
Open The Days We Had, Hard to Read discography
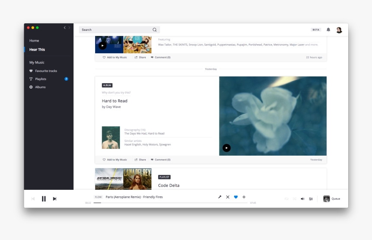click(144, 134)
